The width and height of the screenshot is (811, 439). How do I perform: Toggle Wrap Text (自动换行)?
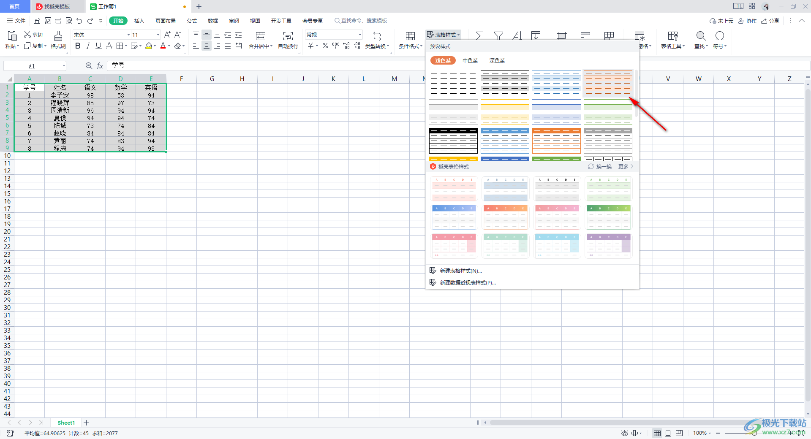coord(288,40)
